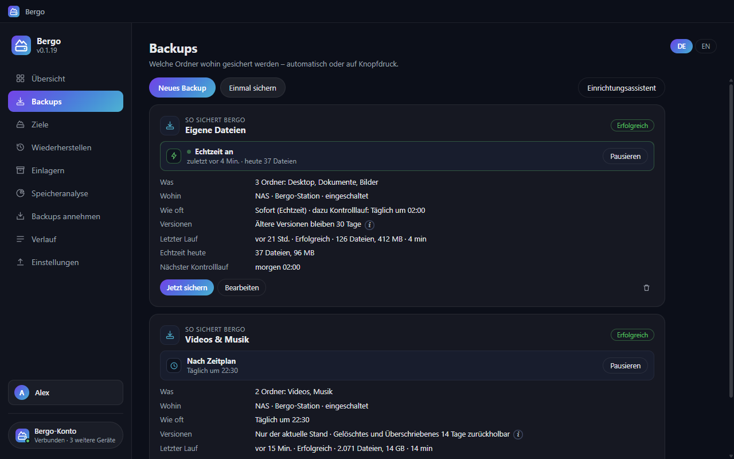Viewport: 734px width, 459px height.
Task: Click the Echtzeit lightning bolt icon
Action: (174, 156)
